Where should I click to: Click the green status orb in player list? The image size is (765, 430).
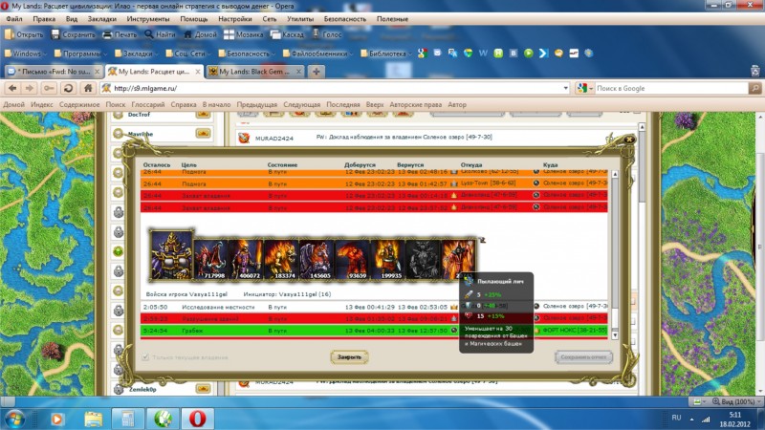pos(118,251)
